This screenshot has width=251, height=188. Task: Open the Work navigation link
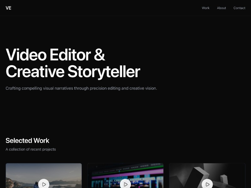pyautogui.click(x=206, y=8)
